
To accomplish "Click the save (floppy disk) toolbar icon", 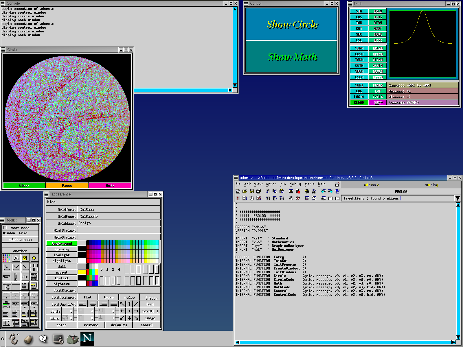I will point(251,191).
